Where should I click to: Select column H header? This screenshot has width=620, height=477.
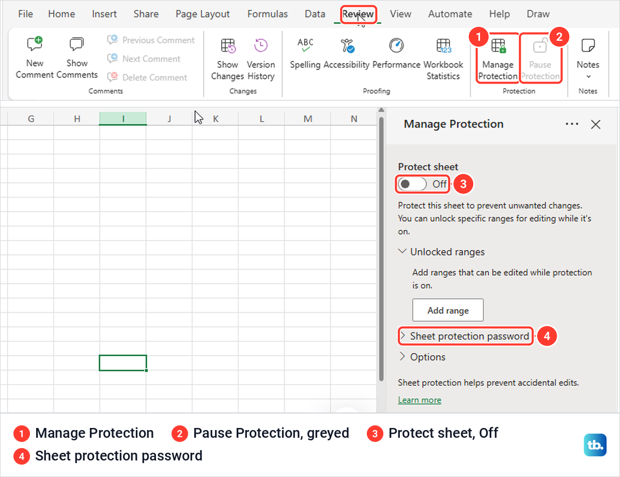(77, 119)
